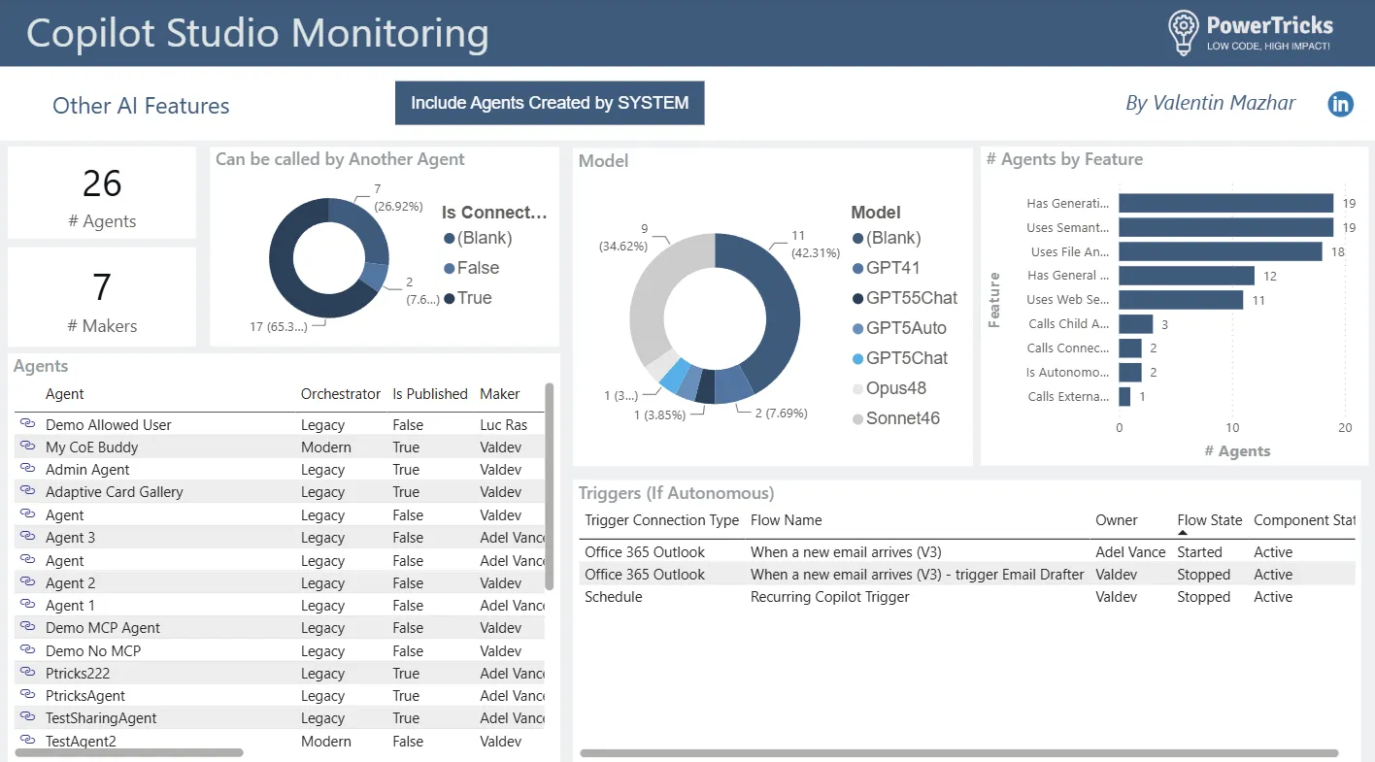Open link icon for Ptricks222 row
This screenshot has height=762, width=1375.
[x=26, y=673]
